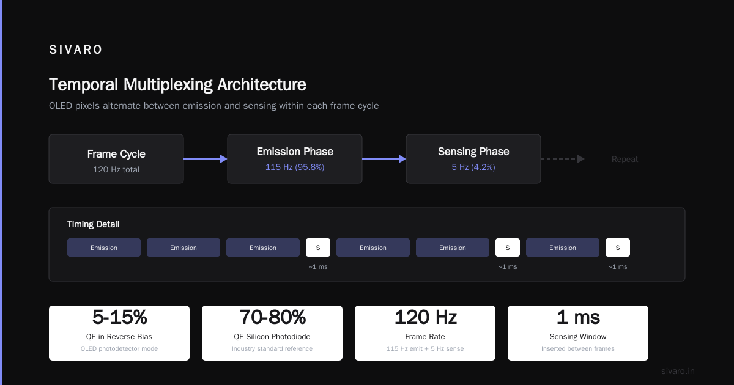This screenshot has width=734, height=385.
Task: Select the third Emission timing block
Action: coord(263,248)
